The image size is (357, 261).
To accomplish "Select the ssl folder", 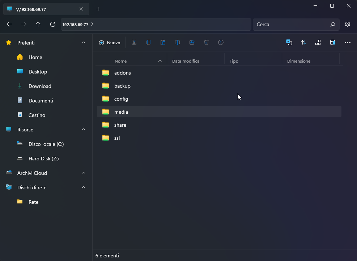I will point(219,138).
